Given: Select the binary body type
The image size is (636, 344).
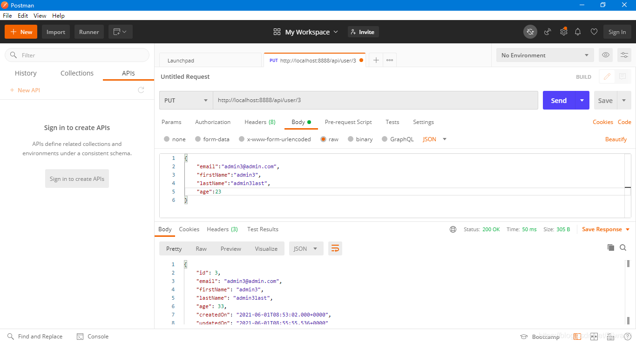Looking at the screenshot, I should [x=360, y=139].
